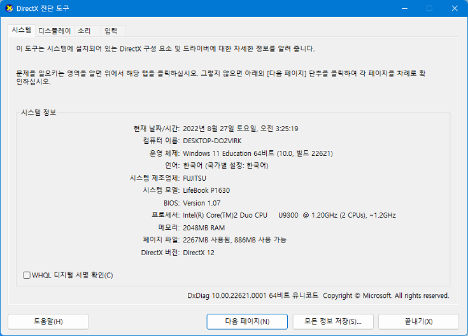Click BIOS value Version 1.07
Image resolution: width=468 pixels, height=336 pixels.
pos(201,203)
